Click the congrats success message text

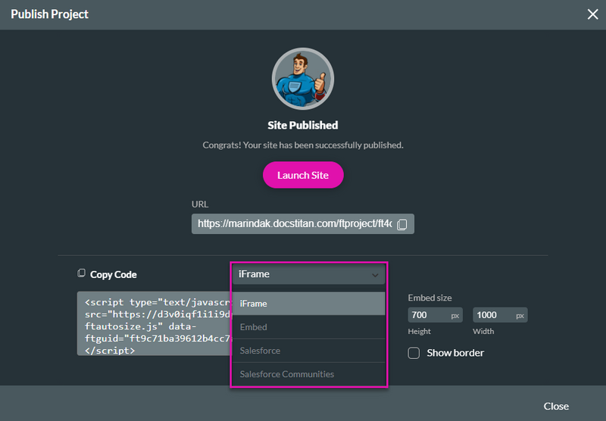(303, 145)
